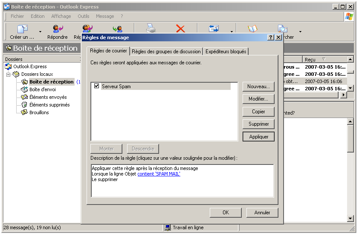This screenshot has height=236, width=359.
Task: Select Éléments envoyés in folder tree
Action: pyautogui.click(x=48, y=97)
